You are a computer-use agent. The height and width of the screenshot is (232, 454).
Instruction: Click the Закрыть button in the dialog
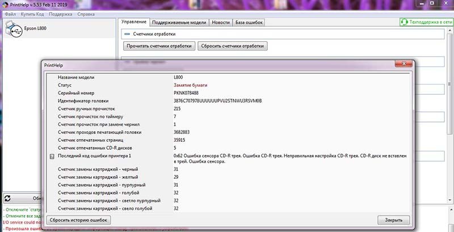tap(393, 220)
